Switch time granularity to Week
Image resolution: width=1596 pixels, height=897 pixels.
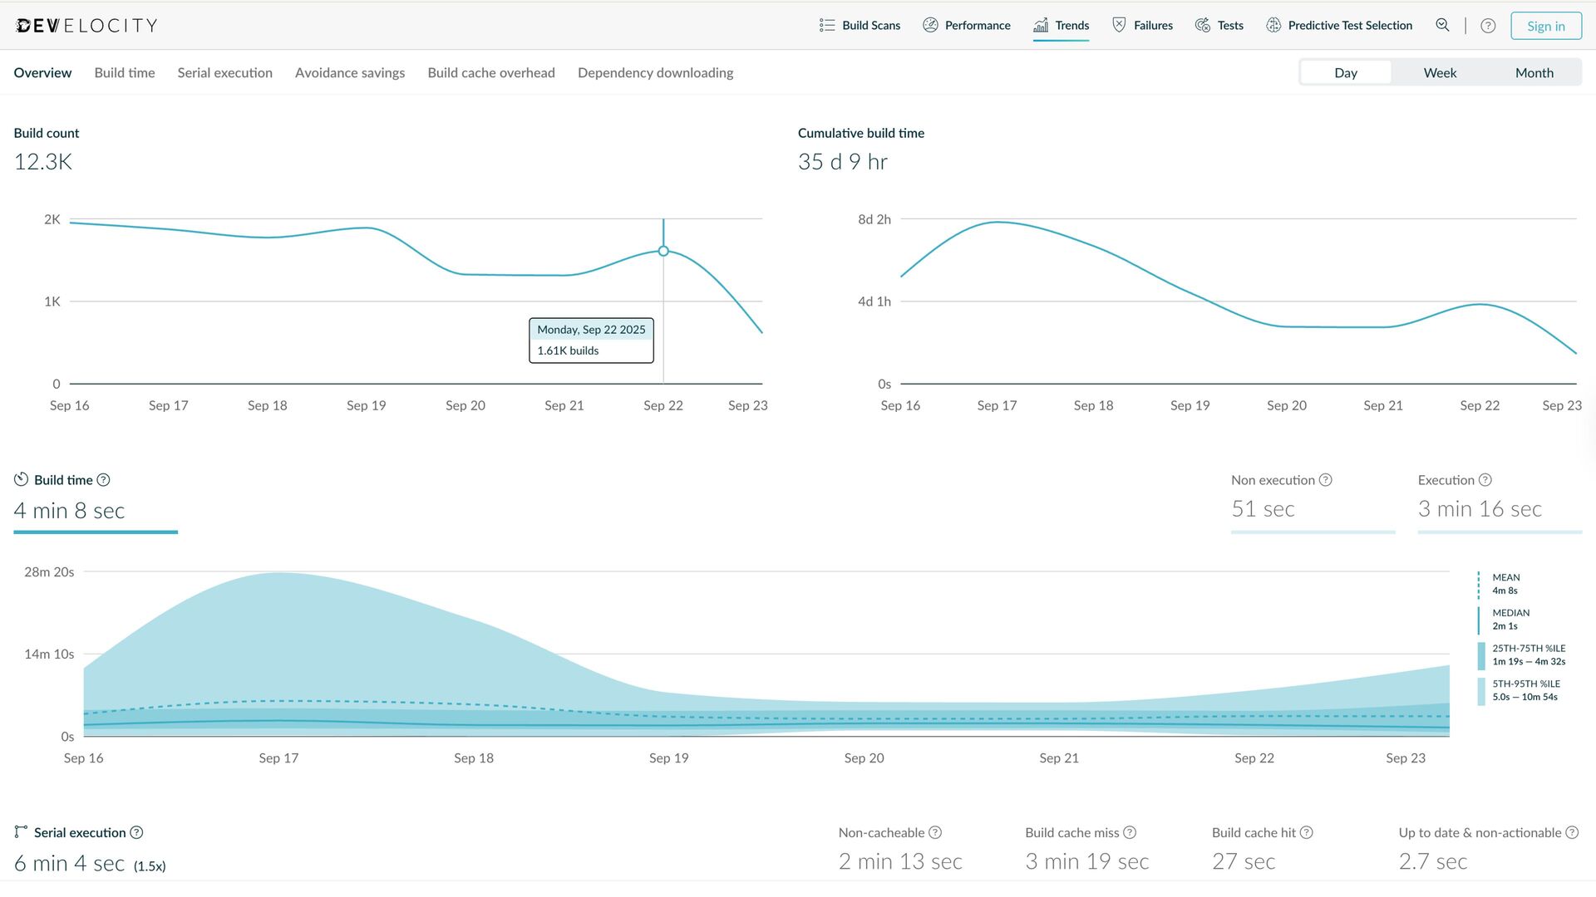coord(1440,72)
